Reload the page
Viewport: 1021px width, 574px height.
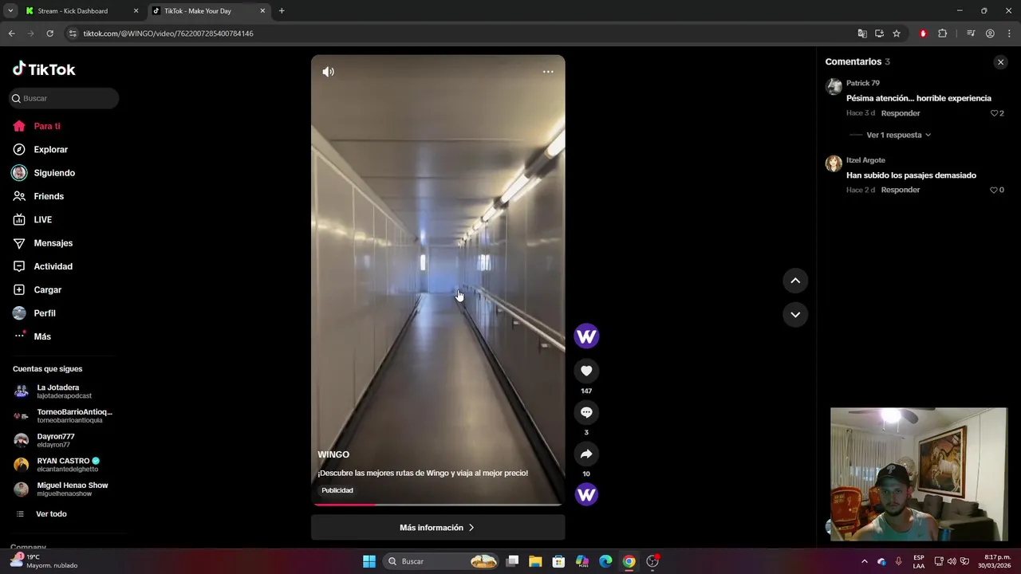point(49,33)
